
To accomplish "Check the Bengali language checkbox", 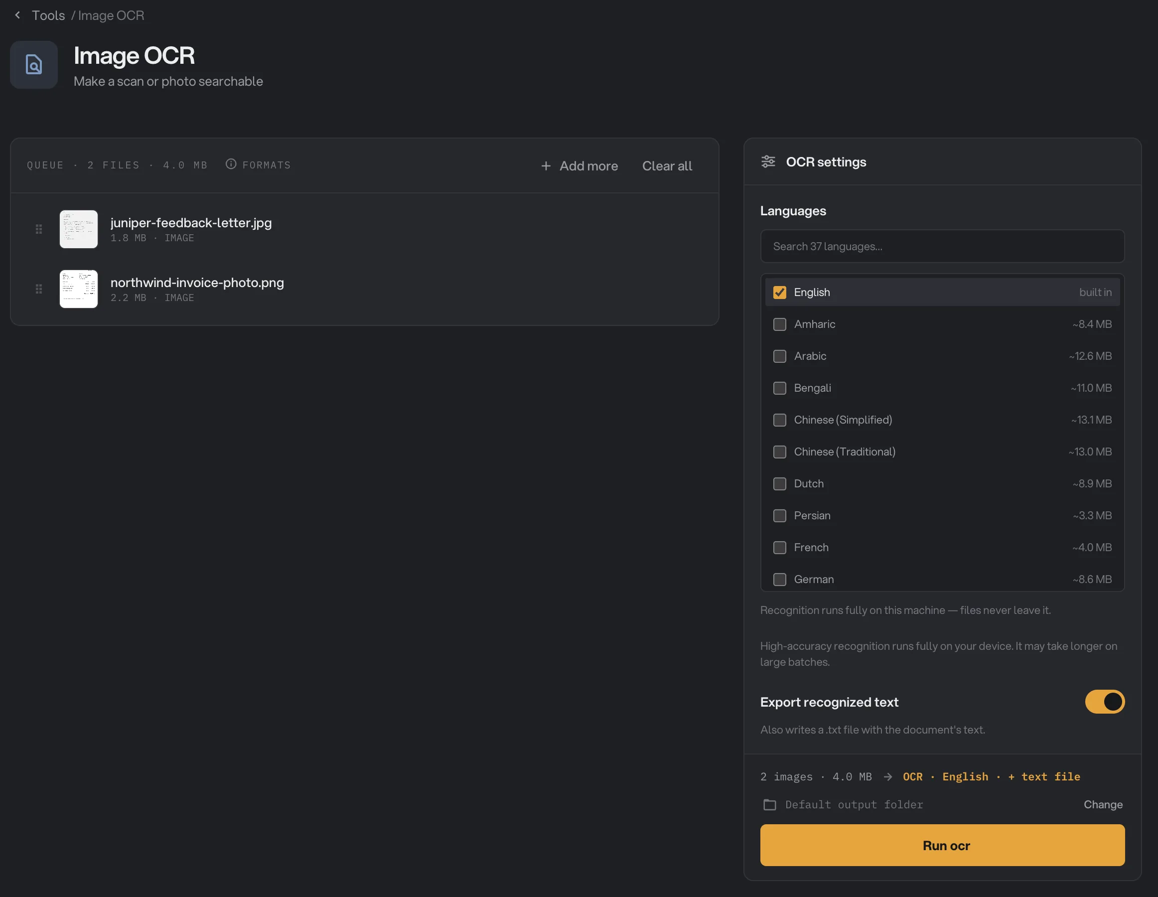I will click(x=779, y=388).
